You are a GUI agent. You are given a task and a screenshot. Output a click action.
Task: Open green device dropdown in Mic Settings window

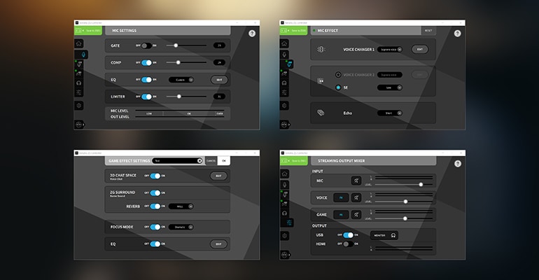88,31
